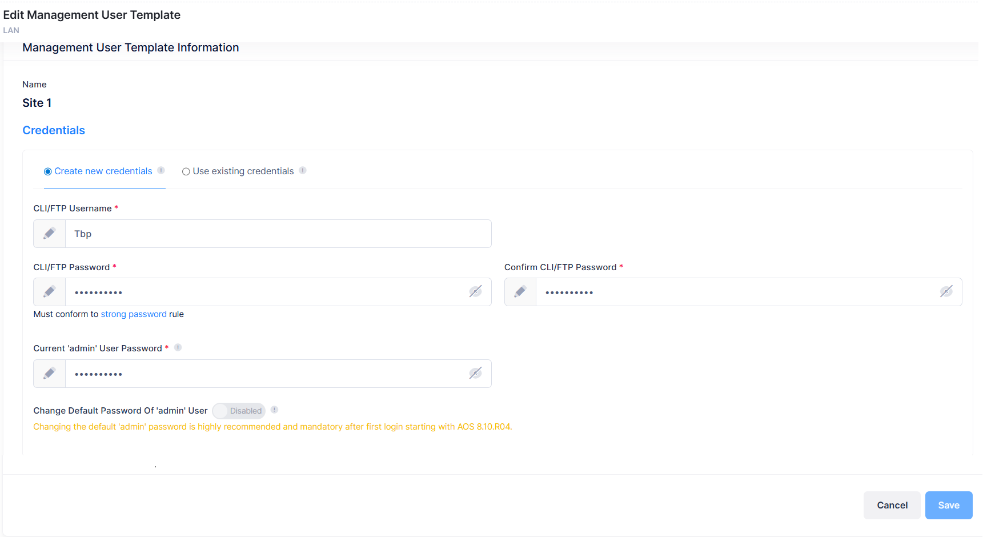Click pencil icon beside Current admin Password
This screenshot has height=537, width=987.
tap(50, 374)
